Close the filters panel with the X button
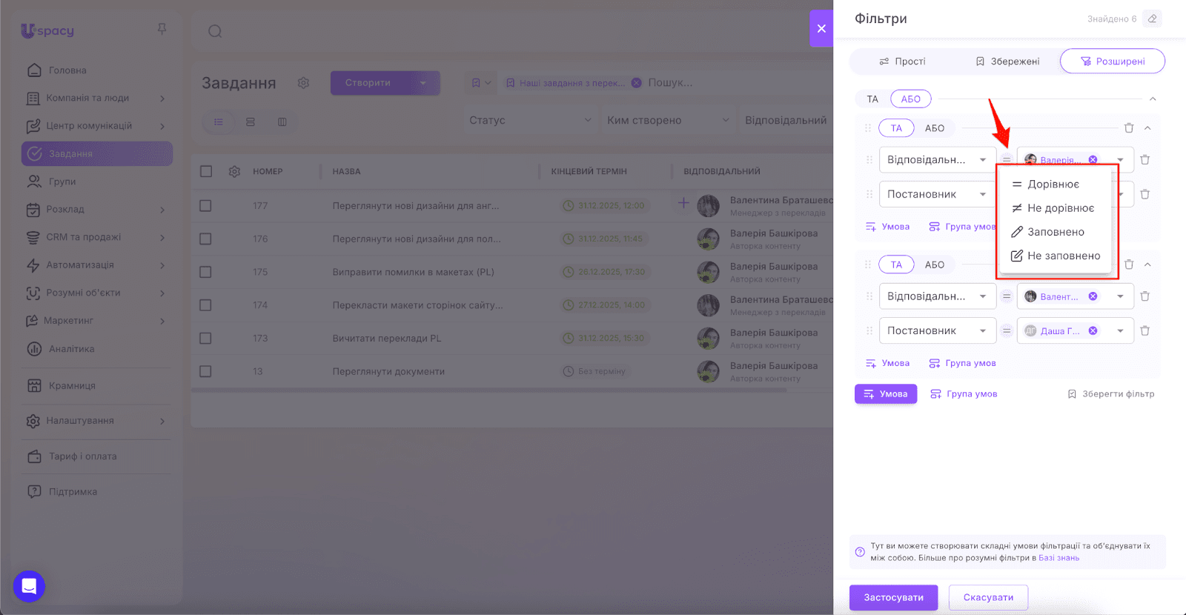1186x615 pixels. (821, 29)
